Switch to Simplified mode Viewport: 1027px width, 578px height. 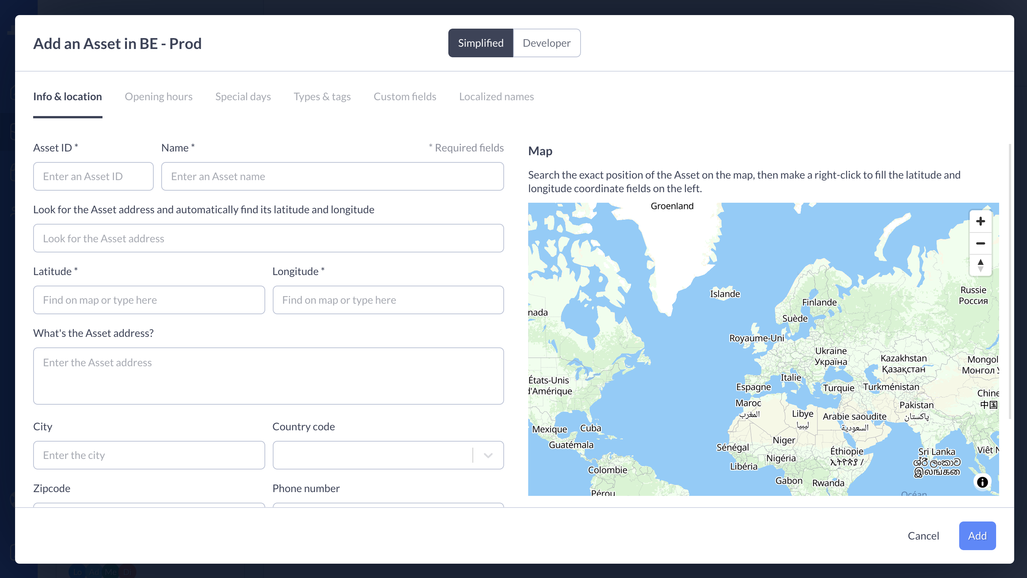point(480,43)
